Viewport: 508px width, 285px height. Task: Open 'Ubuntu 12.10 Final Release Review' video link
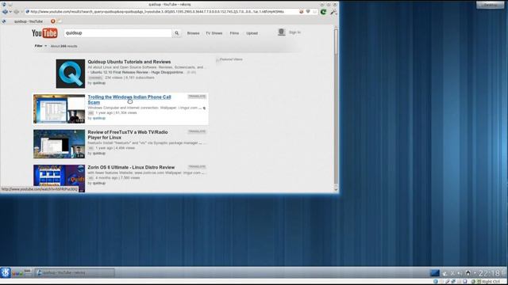[137, 72]
